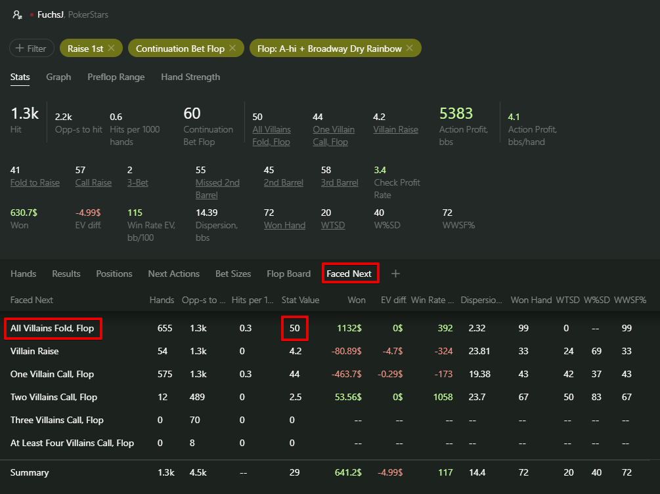
Task: Sort table by Won column header
Action: point(357,300)
